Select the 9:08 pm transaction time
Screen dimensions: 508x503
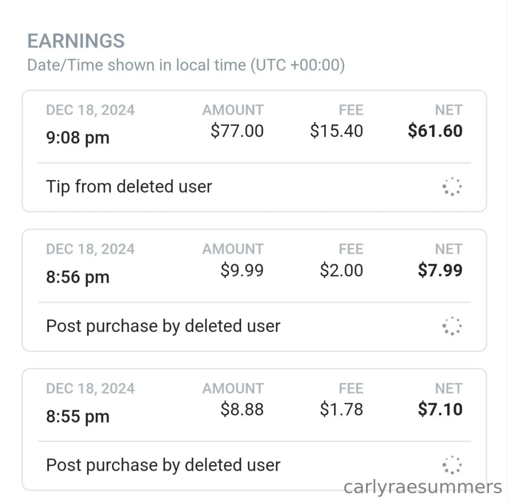coord(78,138)
